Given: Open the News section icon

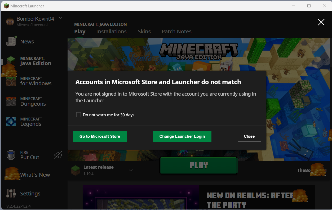Looking at the screenshot, I should pyautogui.click(x=11, y=41).
